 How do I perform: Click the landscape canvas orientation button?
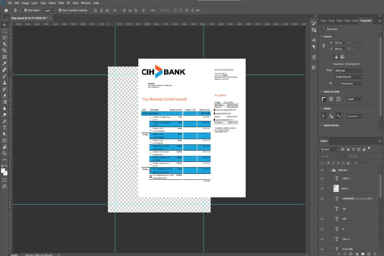[342, 57]
